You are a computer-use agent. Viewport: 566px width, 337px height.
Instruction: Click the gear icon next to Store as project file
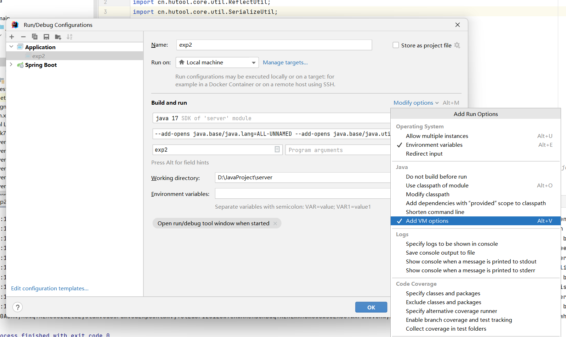[457, 45]
